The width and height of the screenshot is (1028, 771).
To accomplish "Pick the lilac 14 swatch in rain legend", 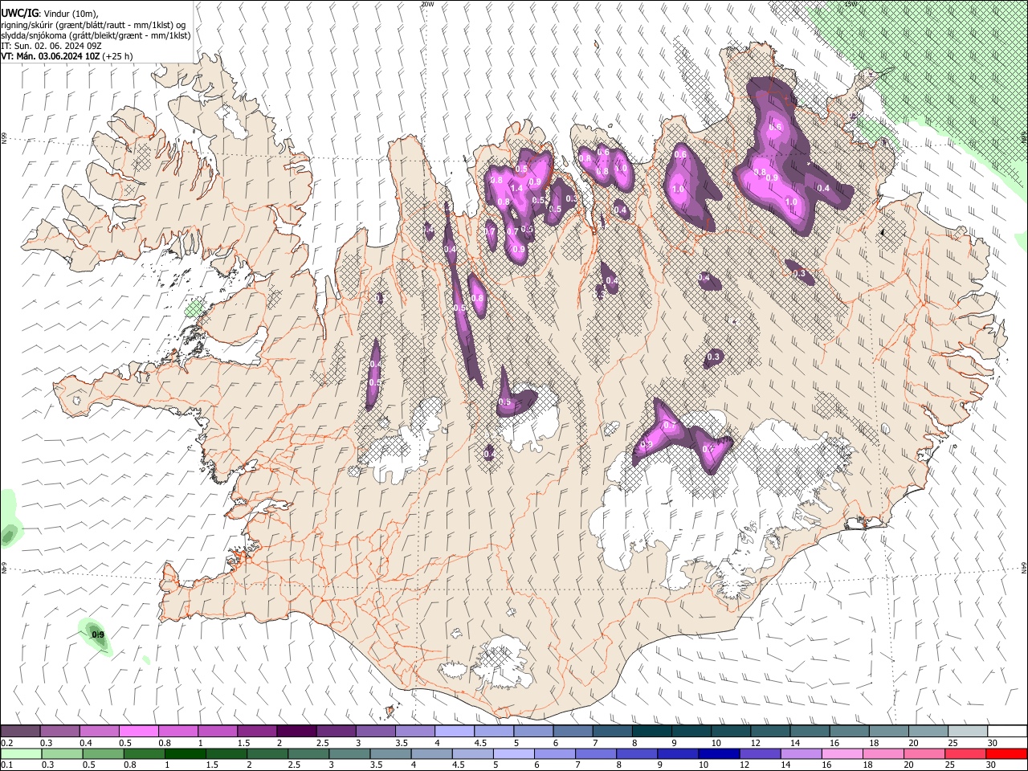I will [x=801, y=753].
